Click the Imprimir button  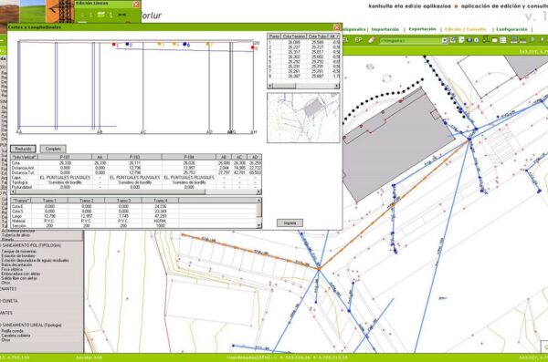click(290, 222)
